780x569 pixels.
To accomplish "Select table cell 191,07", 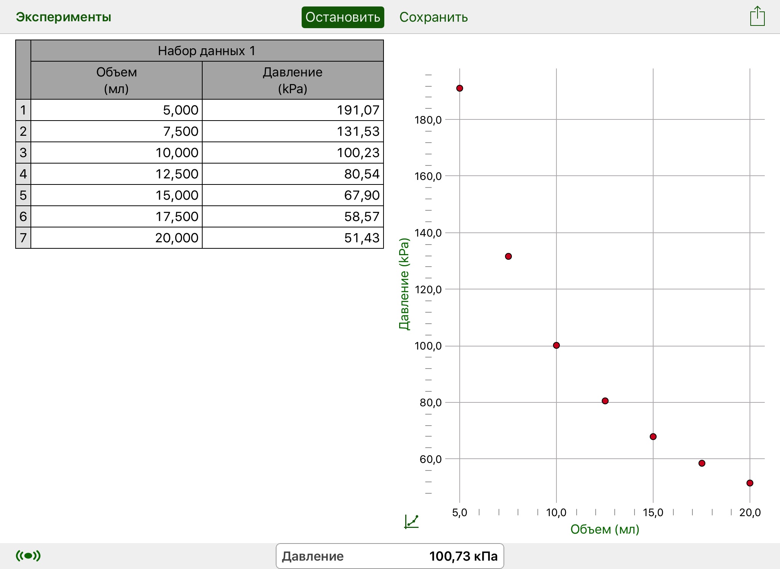I will click(x=292, y=110).
